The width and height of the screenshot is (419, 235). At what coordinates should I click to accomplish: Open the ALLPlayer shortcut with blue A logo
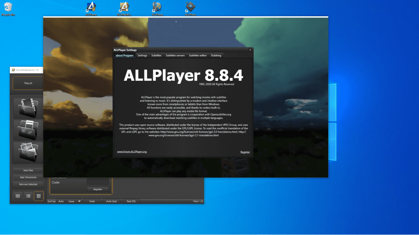91,9
